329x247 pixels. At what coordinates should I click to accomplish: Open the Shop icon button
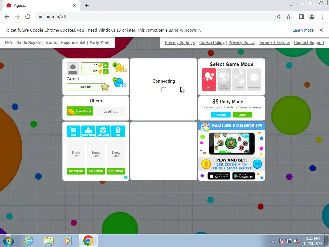point(74,131)
